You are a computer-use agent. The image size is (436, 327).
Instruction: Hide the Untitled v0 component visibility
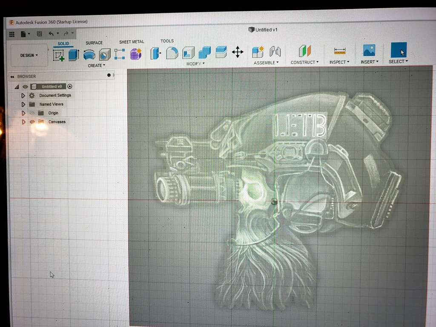[x=25, y=86]
